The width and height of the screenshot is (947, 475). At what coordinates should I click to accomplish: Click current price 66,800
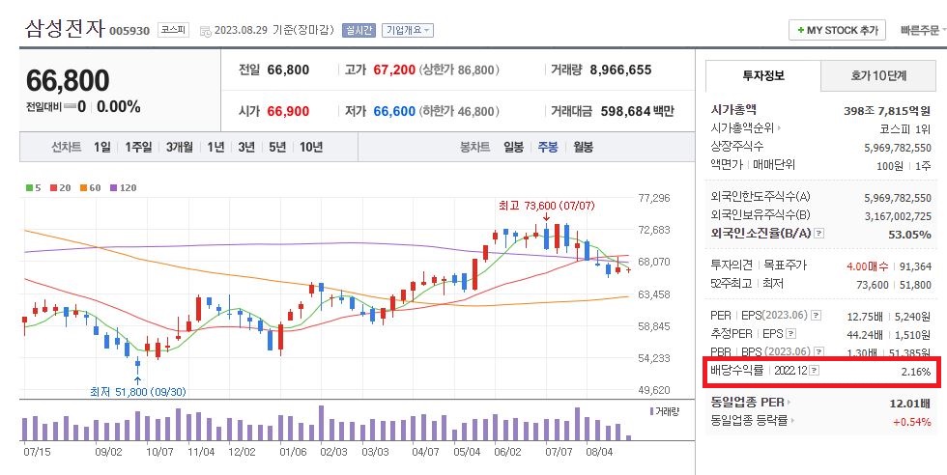[x=68, y=81]
